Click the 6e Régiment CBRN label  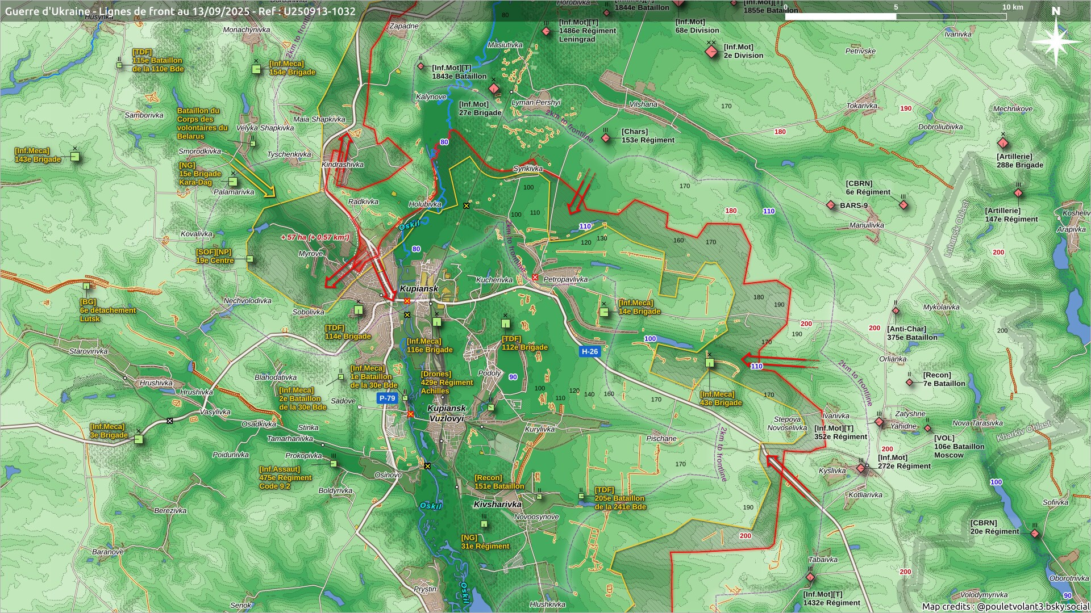[x=868, y=188]
